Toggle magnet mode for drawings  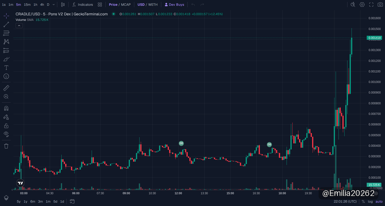(x=6, y=108)
